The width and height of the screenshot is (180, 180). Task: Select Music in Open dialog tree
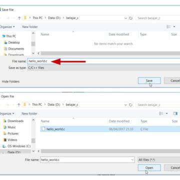11,127
